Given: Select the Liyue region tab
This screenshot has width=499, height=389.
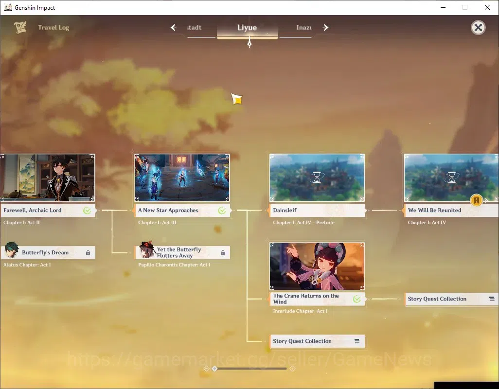Looking at the screenshot, I should coord(247,28).
